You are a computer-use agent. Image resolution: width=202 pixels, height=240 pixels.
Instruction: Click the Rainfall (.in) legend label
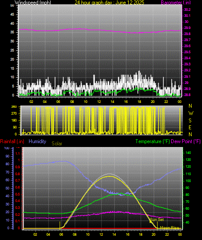pos(12,141)
